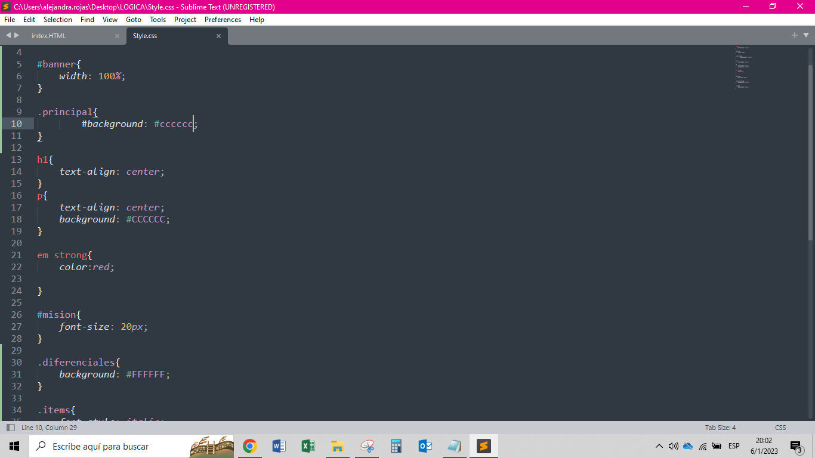Open the Calculator from taskbar

[396, 446]
